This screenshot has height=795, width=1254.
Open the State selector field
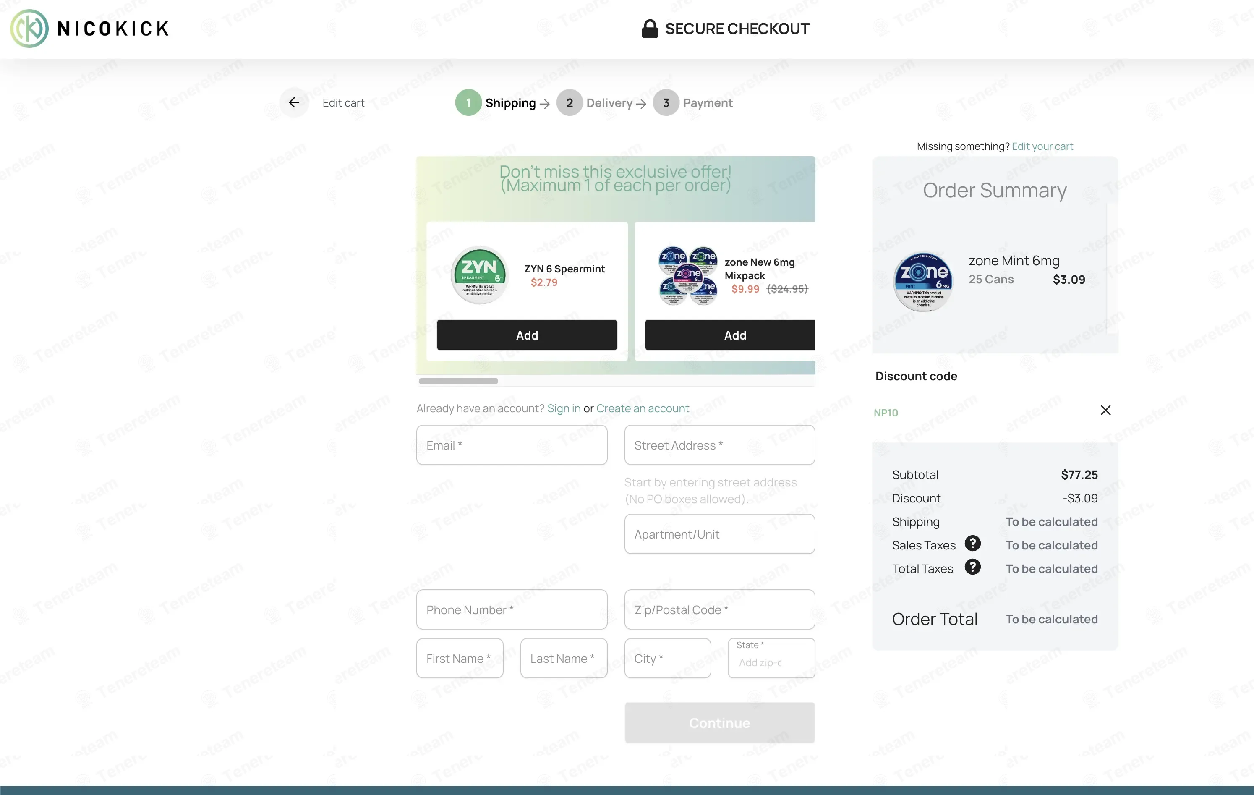[x=771, y=659]
